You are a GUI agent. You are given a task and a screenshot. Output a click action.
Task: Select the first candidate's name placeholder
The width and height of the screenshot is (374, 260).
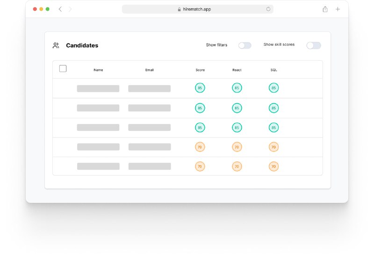click(98, 88)
